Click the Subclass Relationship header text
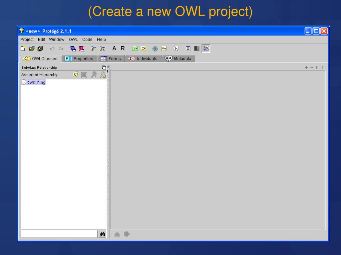Viewport: 341px width, 255px height. tap(39, 68)
